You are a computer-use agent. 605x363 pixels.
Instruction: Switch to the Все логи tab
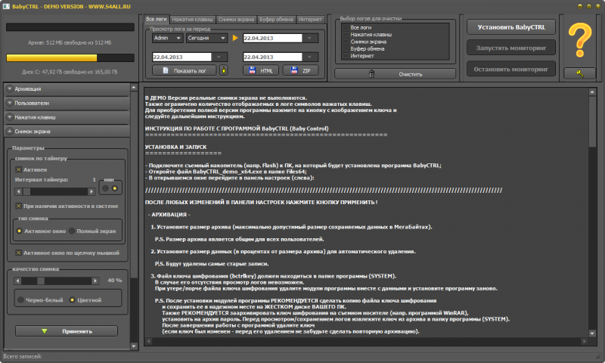tap(157, 19)
